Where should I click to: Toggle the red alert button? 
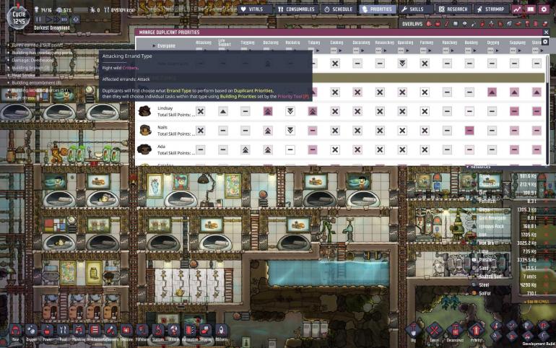[75, 19]
